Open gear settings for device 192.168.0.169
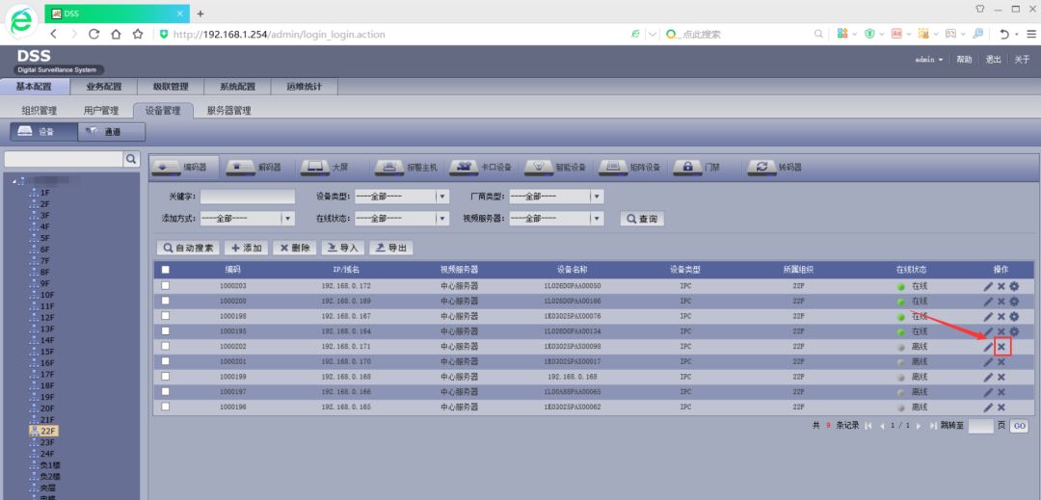 click(x=1014, y=302)
